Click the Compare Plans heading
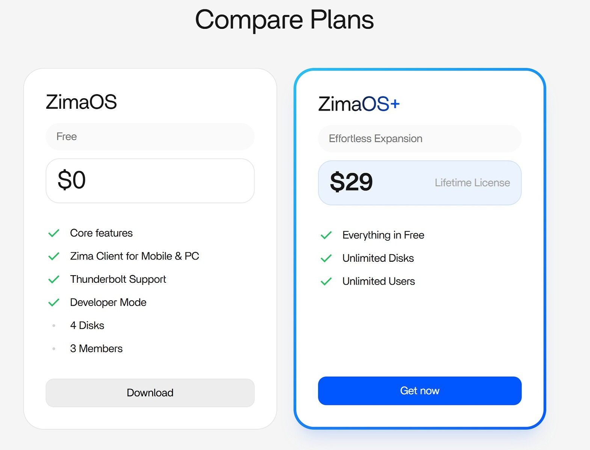 pos(284,19)
